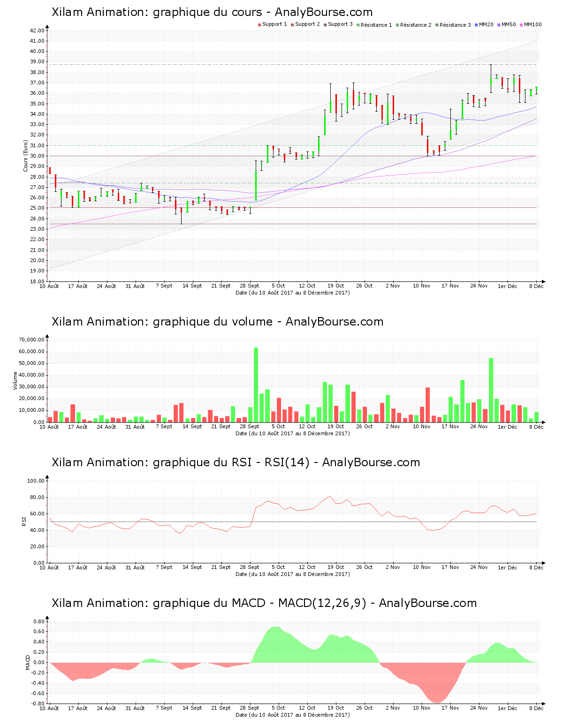
Task: Click the '10 Août' date label under MACD chart
Action: tap(49, 708)
